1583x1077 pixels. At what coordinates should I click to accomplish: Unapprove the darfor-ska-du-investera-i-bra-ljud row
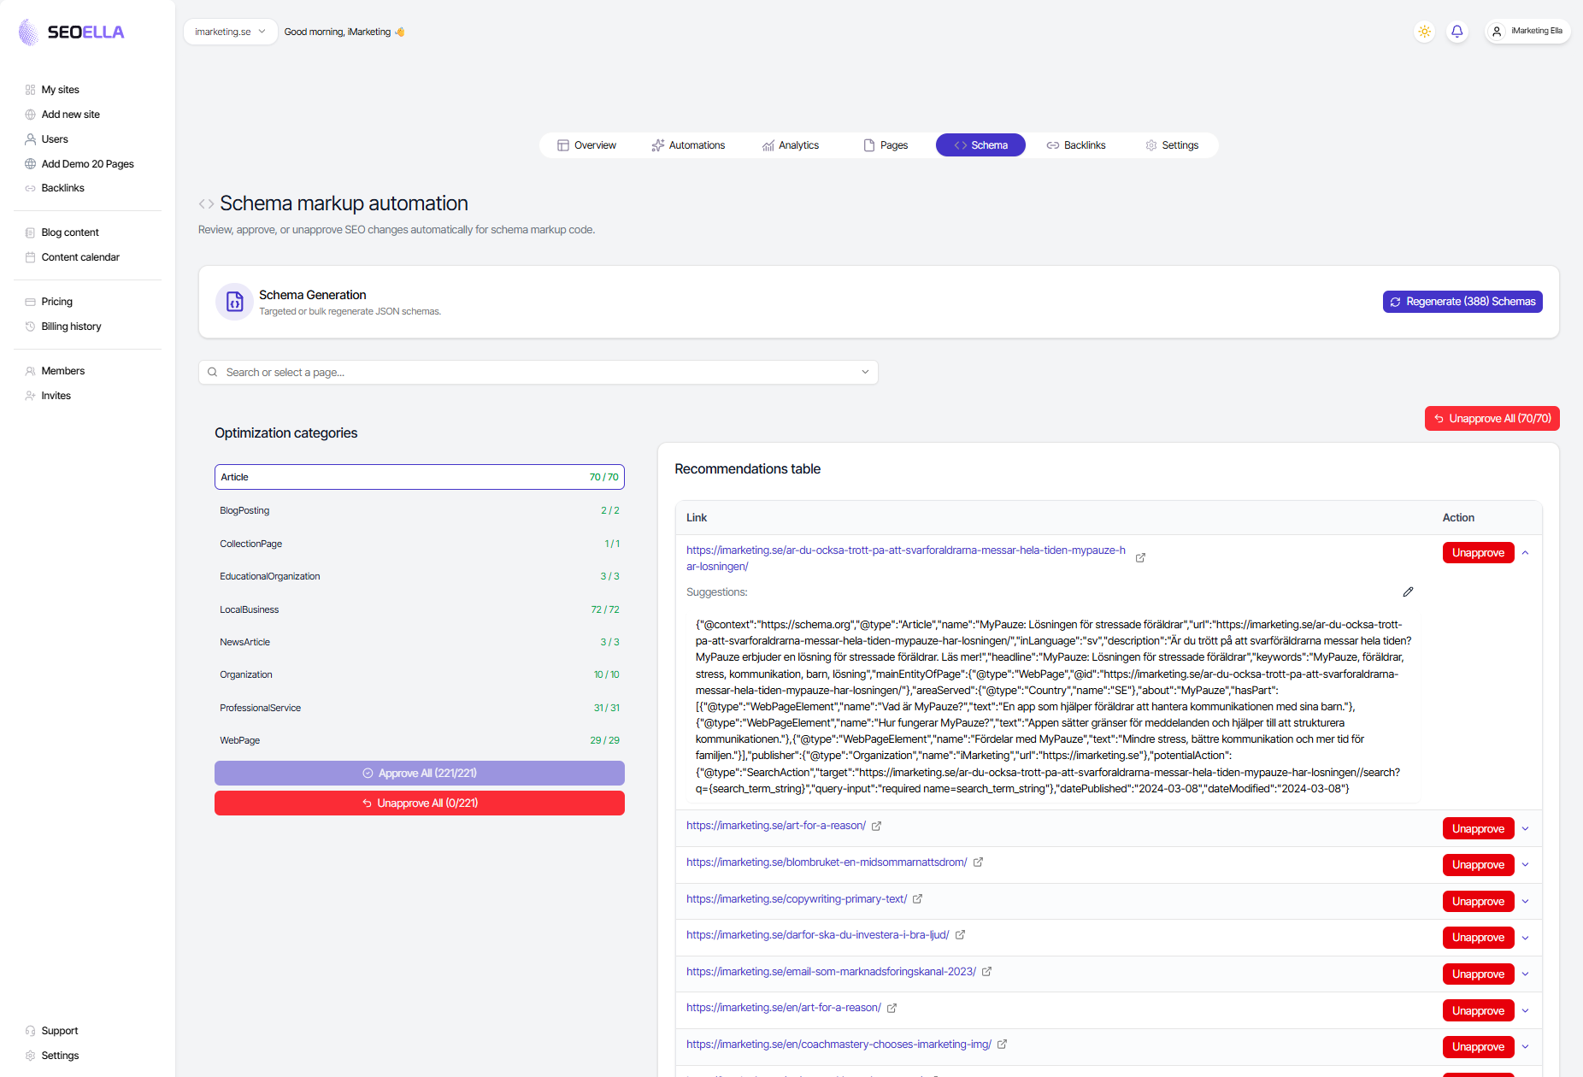(1478, 938)
